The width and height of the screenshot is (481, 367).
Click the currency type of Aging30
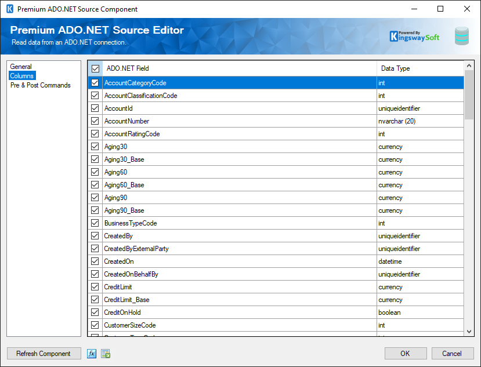390,147
